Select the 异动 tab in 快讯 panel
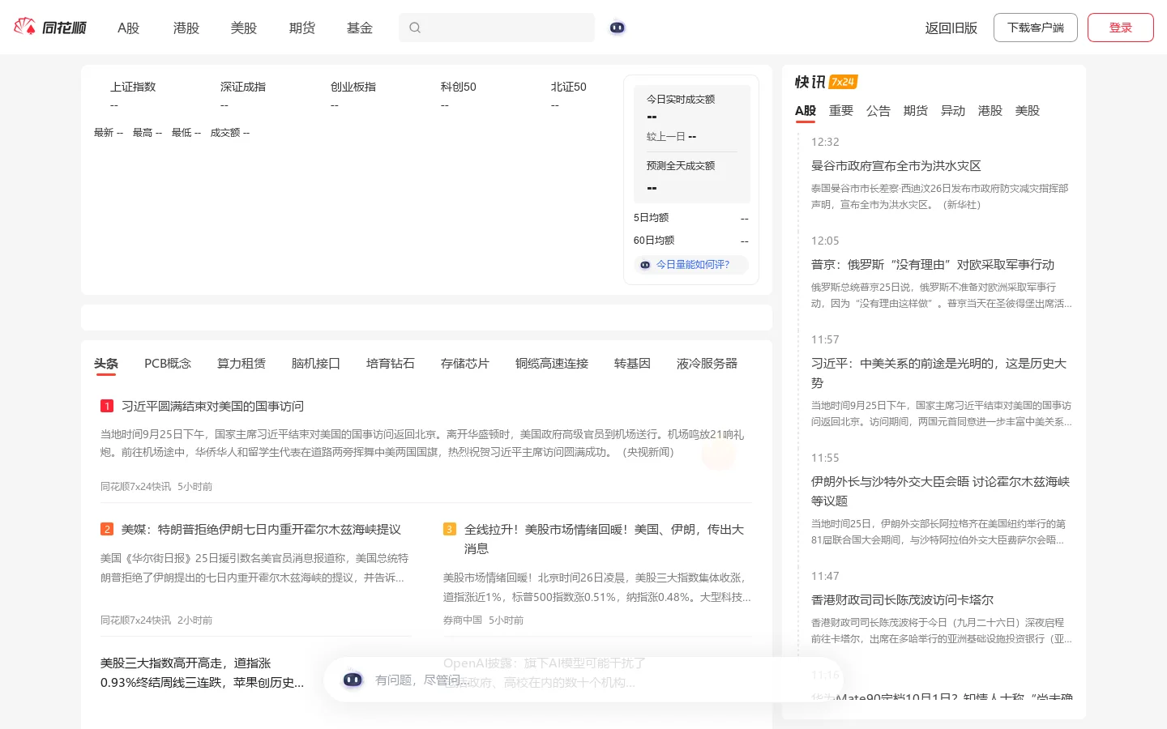This screenshot has width=1167, height=729. click(x=953, y=110)
